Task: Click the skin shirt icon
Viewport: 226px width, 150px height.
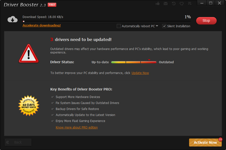Action: (x=181, y=4)
